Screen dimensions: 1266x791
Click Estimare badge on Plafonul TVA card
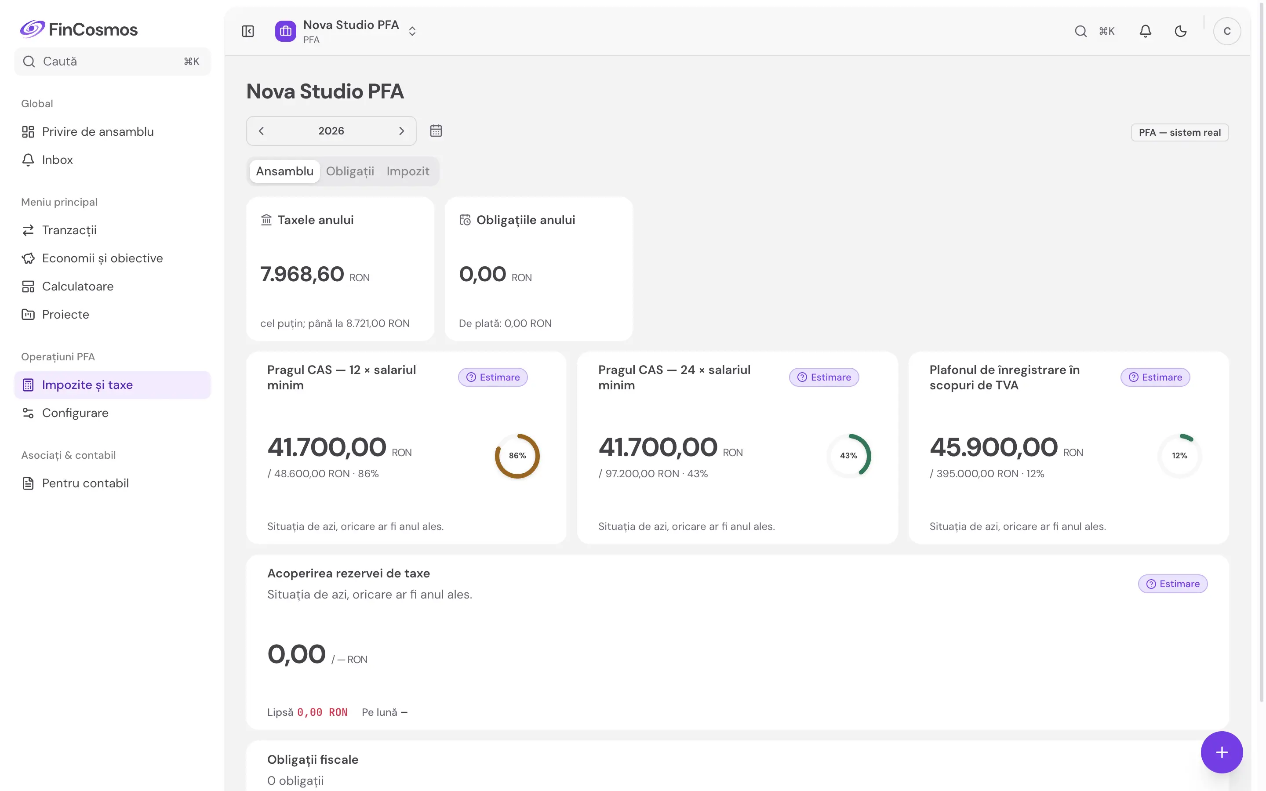1155,377
